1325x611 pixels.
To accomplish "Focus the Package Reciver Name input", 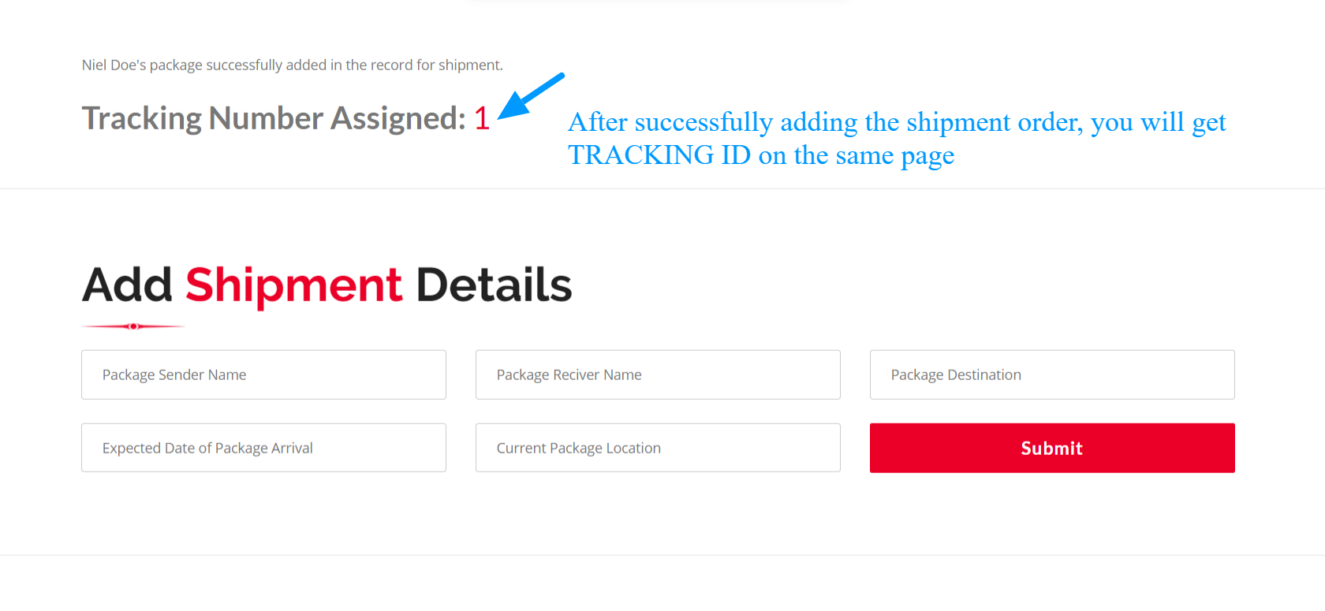I will tap(658, 374).
